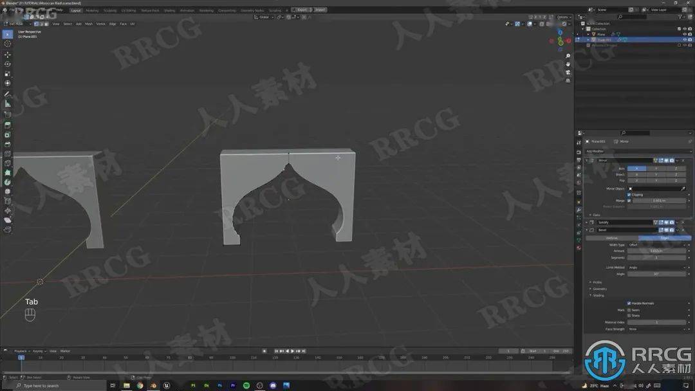Select Bevel Vertices affect button
The image size is (695, 391).
click(x=612, y=238)
